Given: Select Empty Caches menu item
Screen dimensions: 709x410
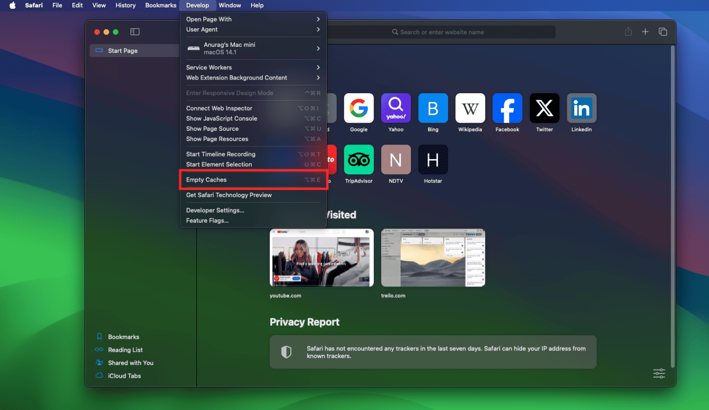Looking at the screenshot, I should pyautogui.click(x=253, y=180).
